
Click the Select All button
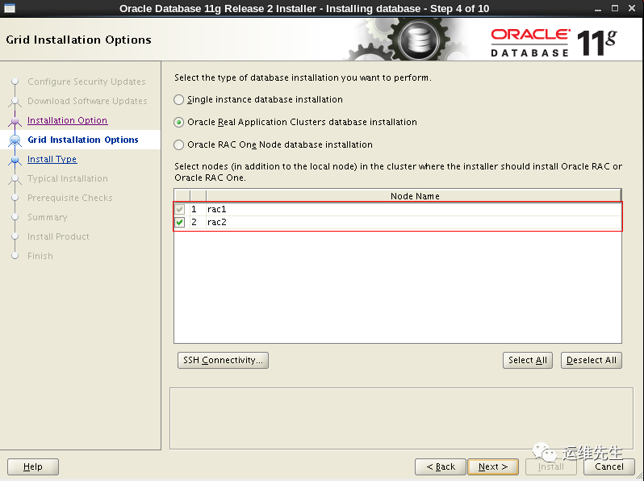point(527,360)
